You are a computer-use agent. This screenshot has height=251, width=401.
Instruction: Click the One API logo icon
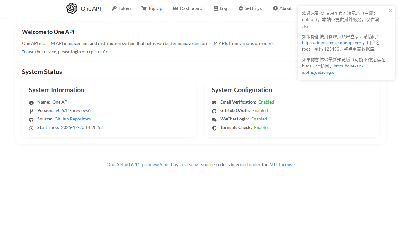[72, 8]
